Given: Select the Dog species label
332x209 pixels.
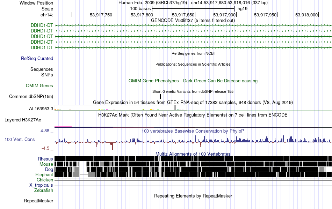Looking at the screenshot, I should [49, 170].
